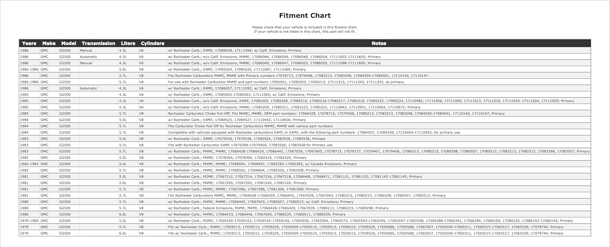Click the "Please check that your vehicle" instruction text
Viewport: 610px width, 247px height.
(x=305, y=27)
